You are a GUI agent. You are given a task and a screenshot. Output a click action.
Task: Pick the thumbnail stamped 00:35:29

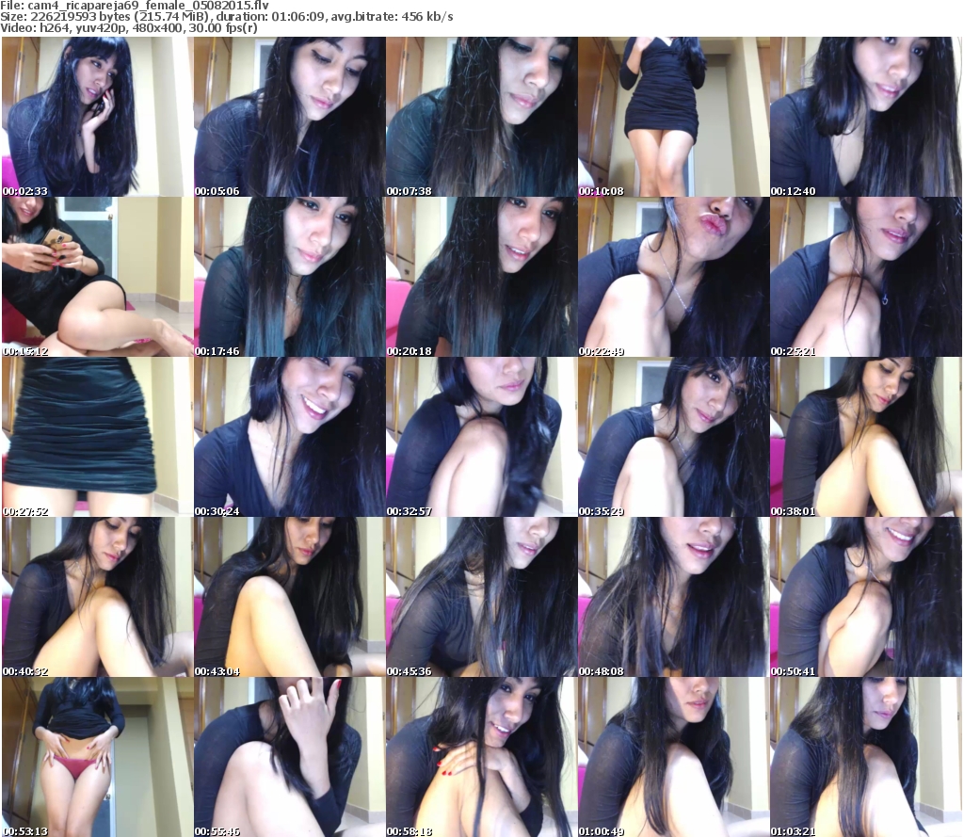click(673, 437)
